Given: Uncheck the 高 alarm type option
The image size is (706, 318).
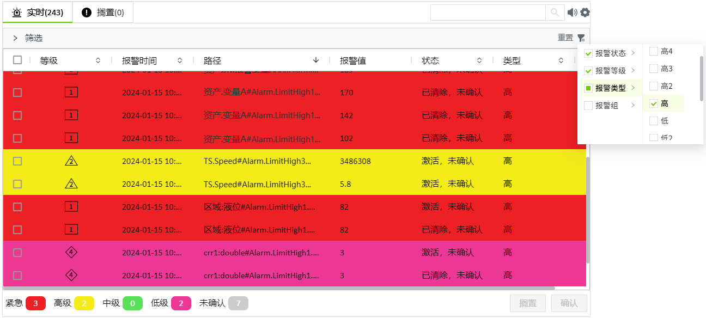Looking at the screenshot, I should [x=654, y=103].
